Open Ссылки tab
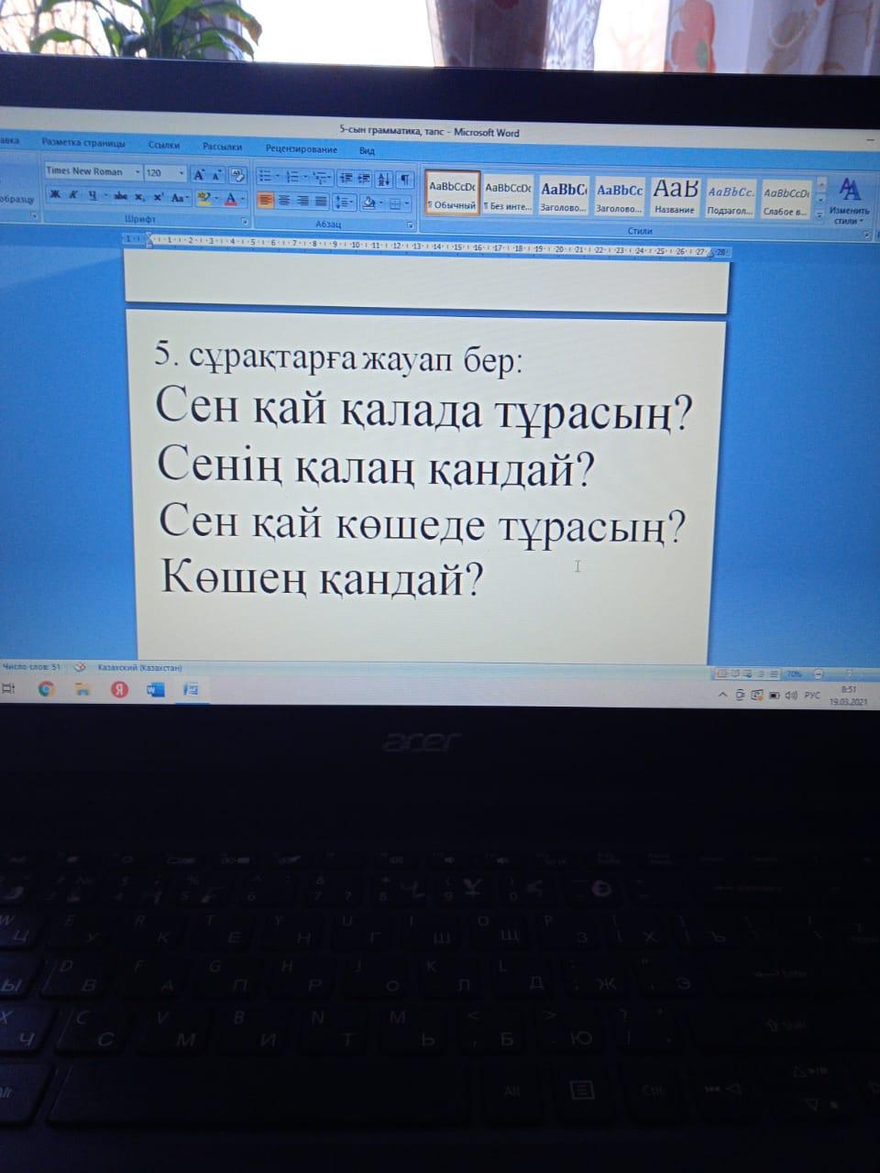The image size is (880, 1173). [x=164, y=145]
